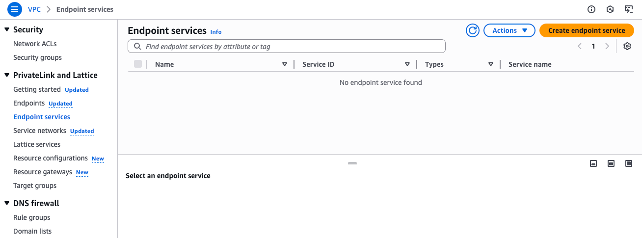Screen dimensions: 642x238
Task: Toggle the select all rows checkbox
Action: click(x=138, y=64)
